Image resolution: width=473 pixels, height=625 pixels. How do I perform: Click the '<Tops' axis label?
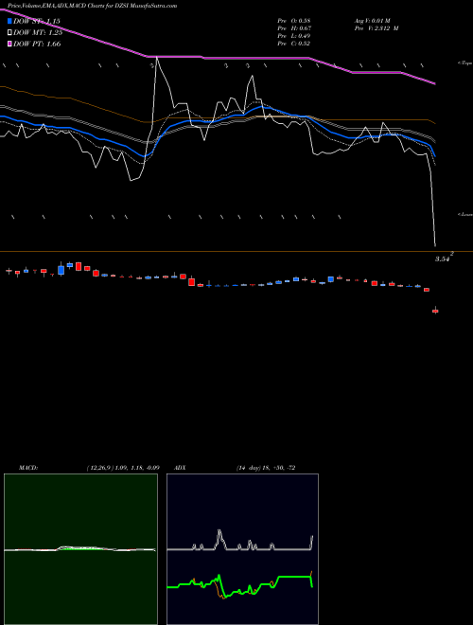point(464,63)
